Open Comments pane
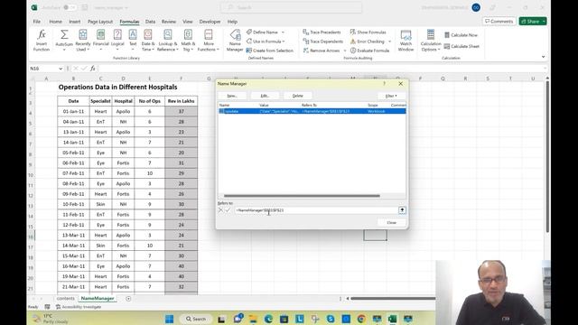This screenshot has height=325, width=578. click(x=499, y=22)
